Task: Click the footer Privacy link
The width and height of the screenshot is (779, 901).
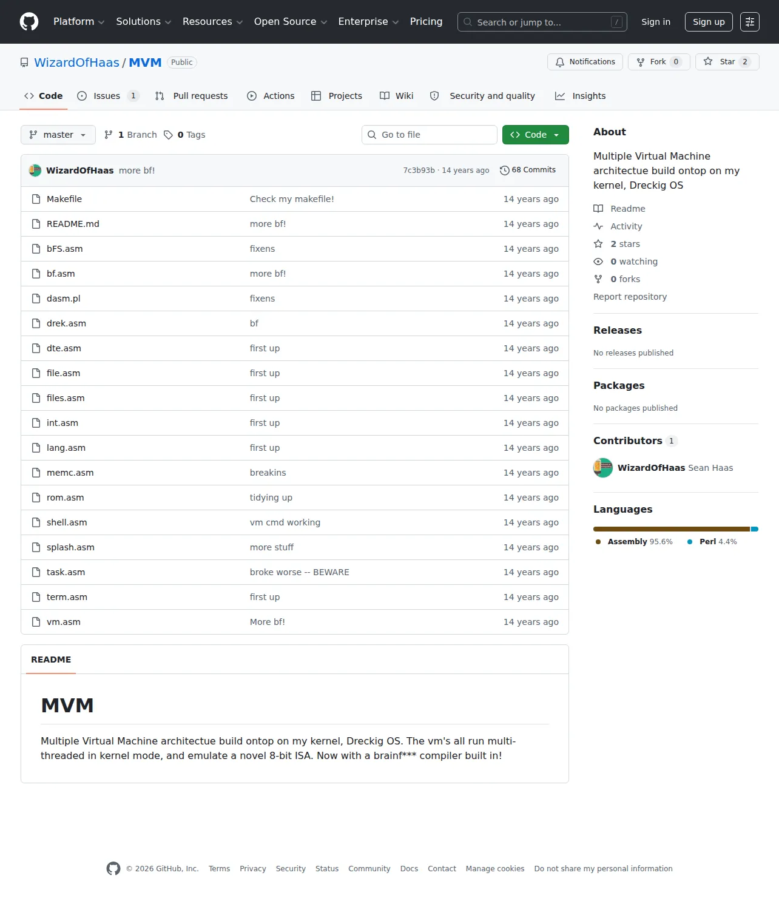Action: (253, 869)
